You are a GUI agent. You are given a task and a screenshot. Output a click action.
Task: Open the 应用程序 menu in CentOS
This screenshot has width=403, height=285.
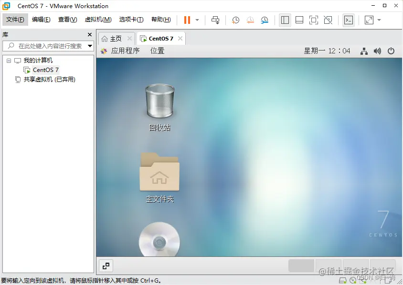(x=125, y=51)
